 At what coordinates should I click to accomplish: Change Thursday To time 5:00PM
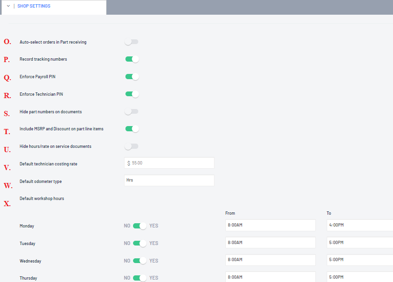tap(360, 277)
